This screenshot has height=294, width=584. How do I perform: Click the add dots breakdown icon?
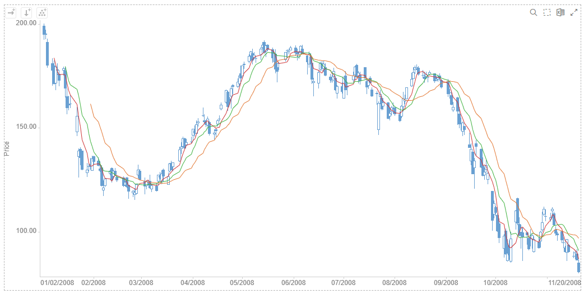pos(42,13)
